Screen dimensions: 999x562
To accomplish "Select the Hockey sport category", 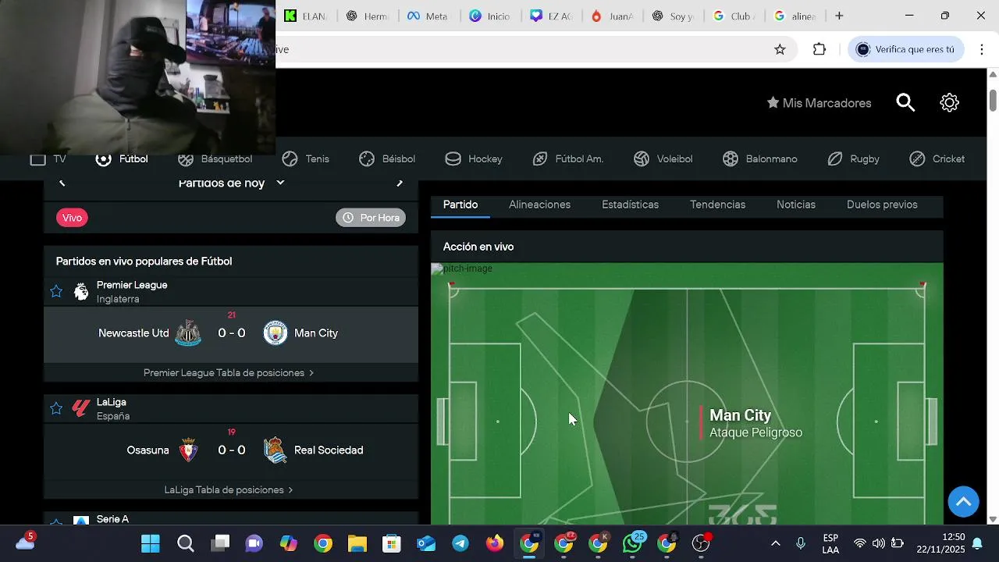I will 473,159.
